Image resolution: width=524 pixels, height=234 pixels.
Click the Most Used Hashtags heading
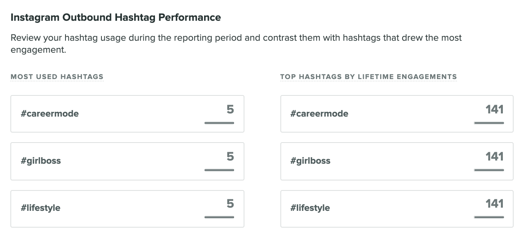pos(57,77)
